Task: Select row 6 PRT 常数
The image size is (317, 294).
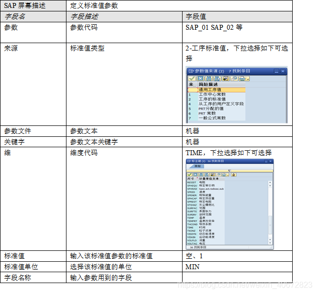Action: coord(216,114)
